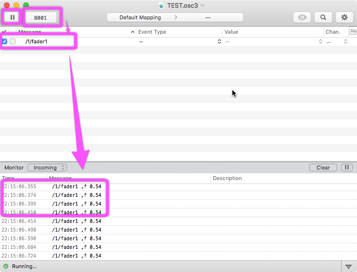The width and height of the screenshot is (357, 272).
Task: Pause the monitor log with its pause icon
Action: point(346,168)
